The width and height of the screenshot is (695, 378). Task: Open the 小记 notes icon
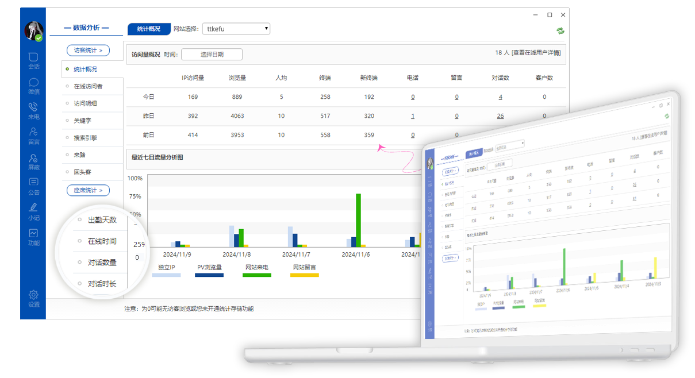pos(33,211)
